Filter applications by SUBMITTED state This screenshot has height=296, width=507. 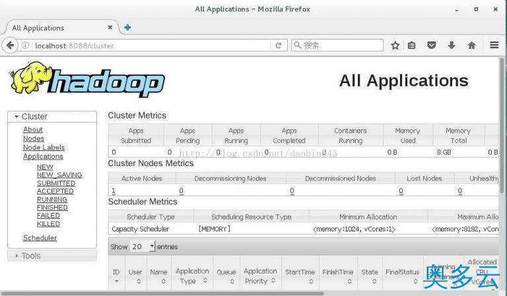tap(56, 183)
